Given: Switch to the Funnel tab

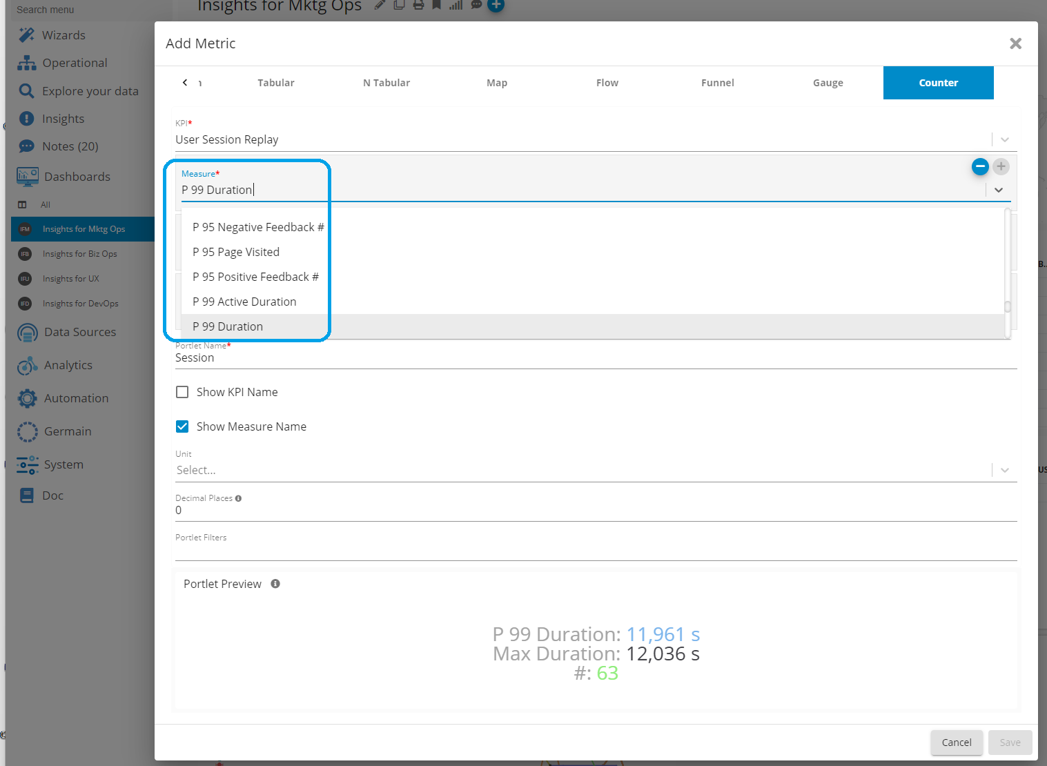Looking at the screenshot, I should (717, 83).
